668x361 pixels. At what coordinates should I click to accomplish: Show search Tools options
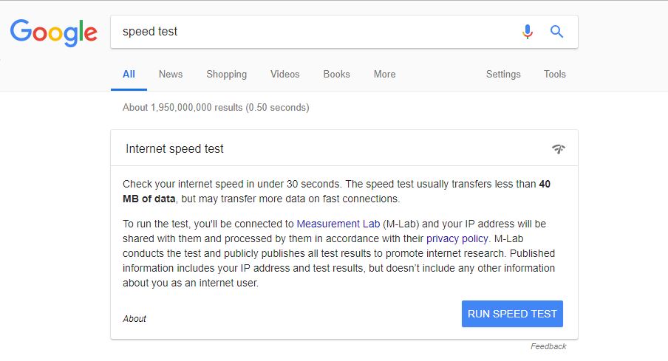coord(555,74)
